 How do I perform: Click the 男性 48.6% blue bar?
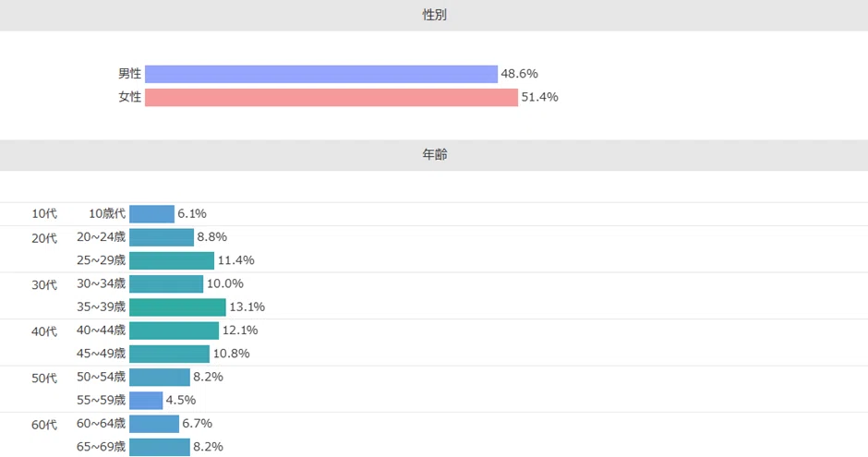321,74
